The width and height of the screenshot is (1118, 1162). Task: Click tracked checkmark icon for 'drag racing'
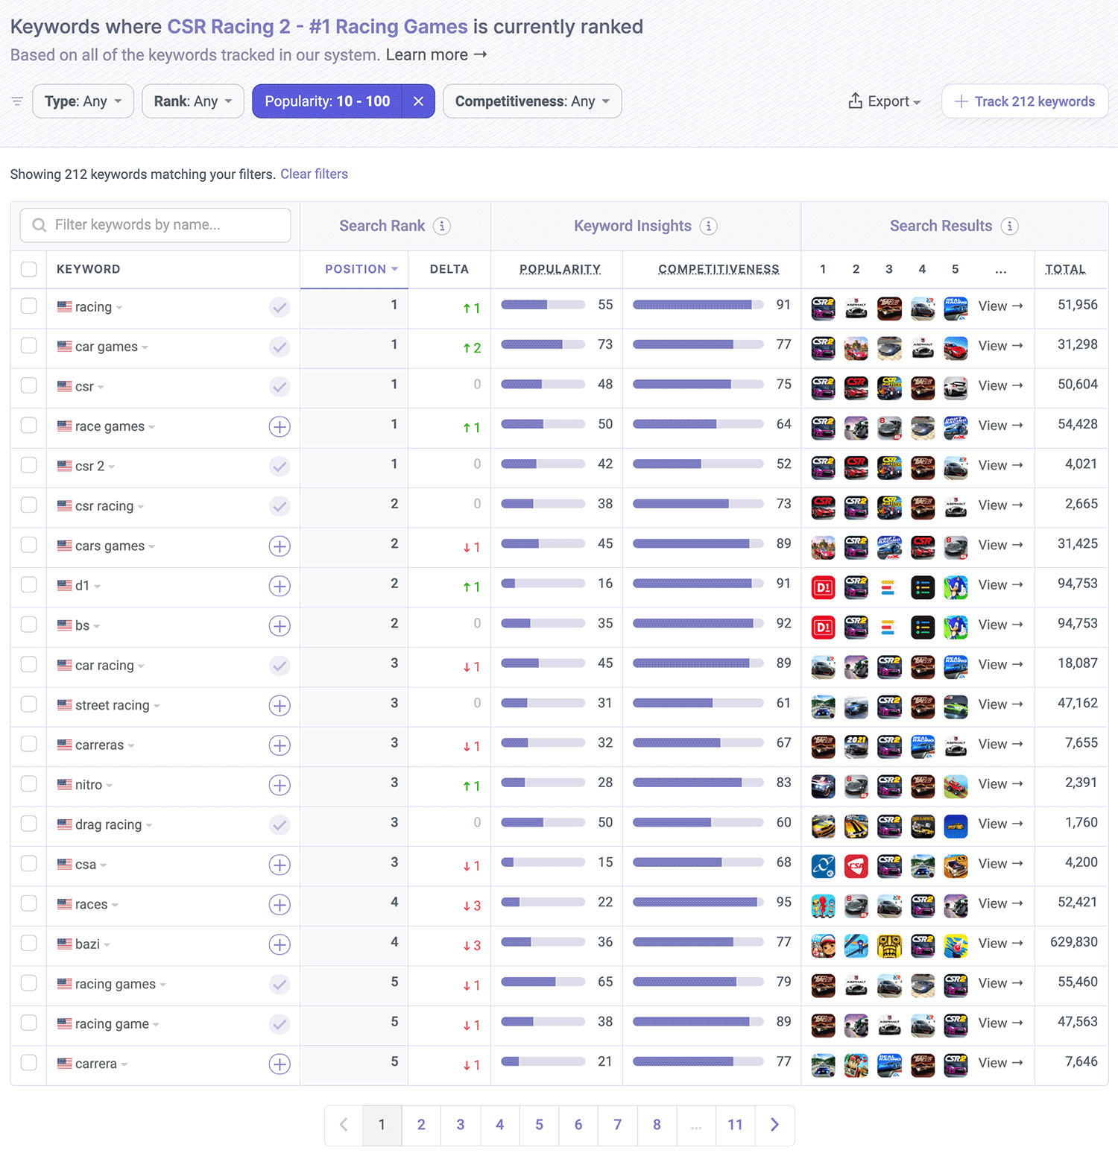click(x=279, y=825)
